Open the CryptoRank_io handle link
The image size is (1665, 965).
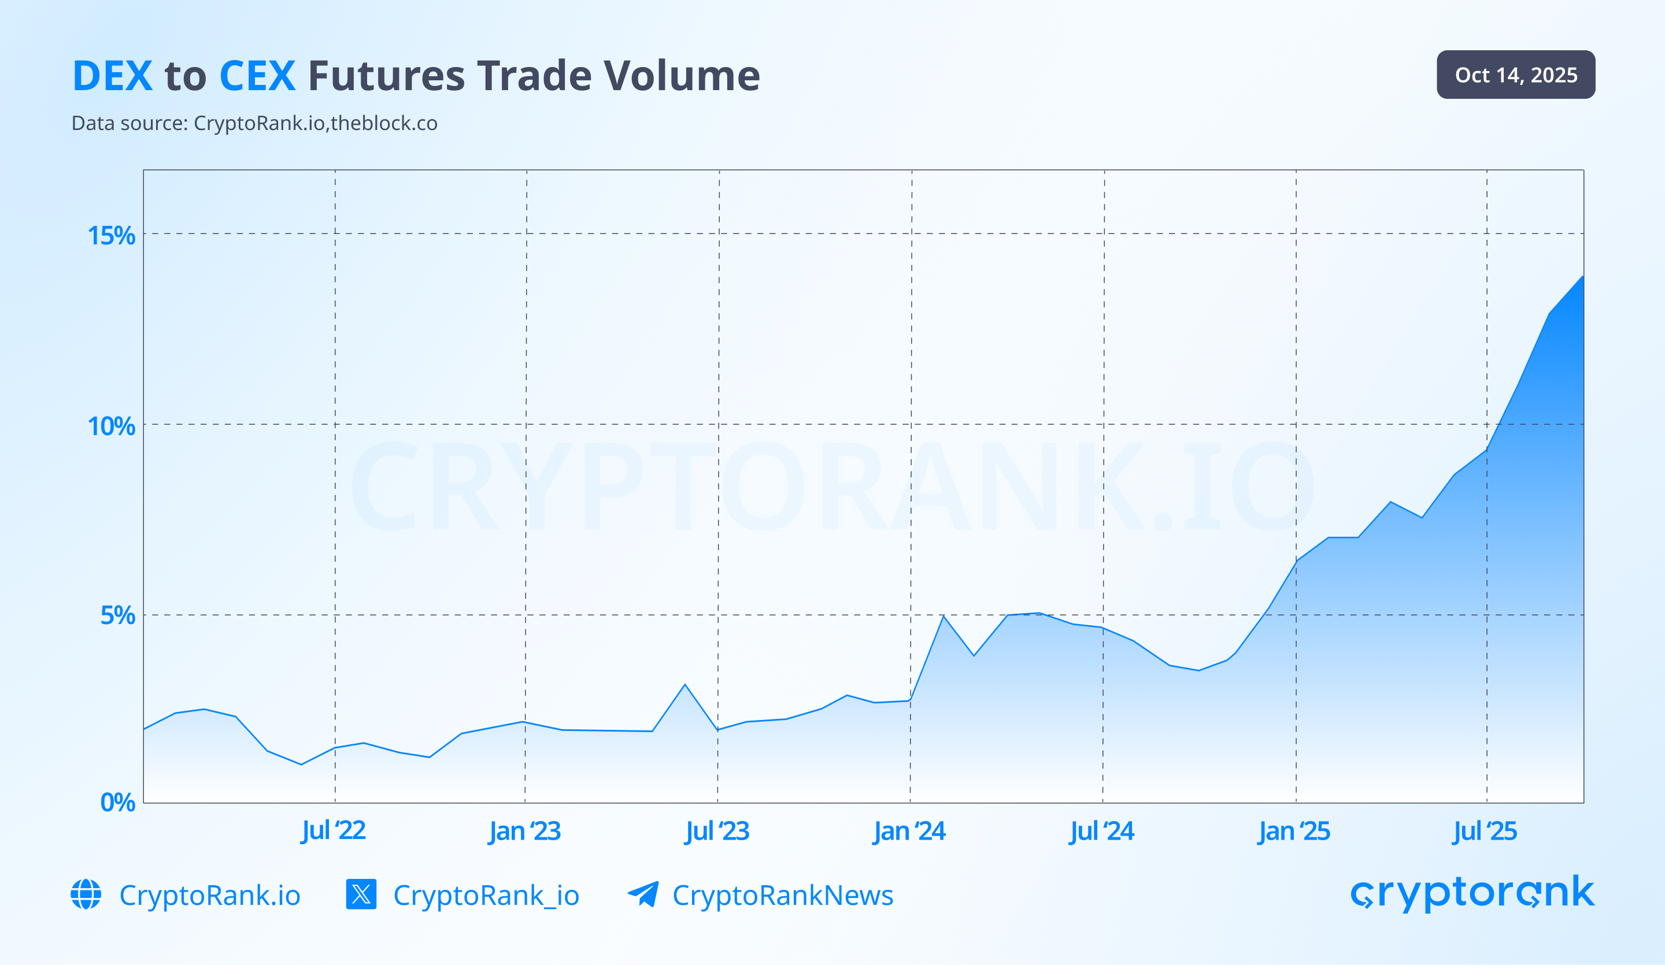click(x=486, y=896)
